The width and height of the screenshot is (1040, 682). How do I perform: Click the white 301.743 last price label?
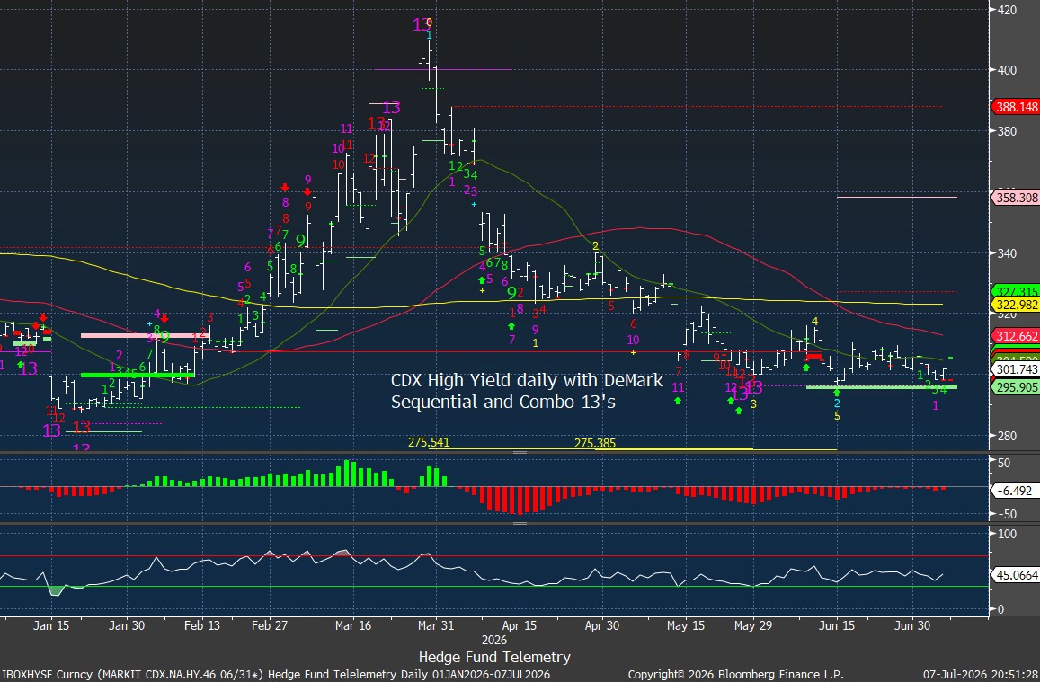(x=1015, y=369)
